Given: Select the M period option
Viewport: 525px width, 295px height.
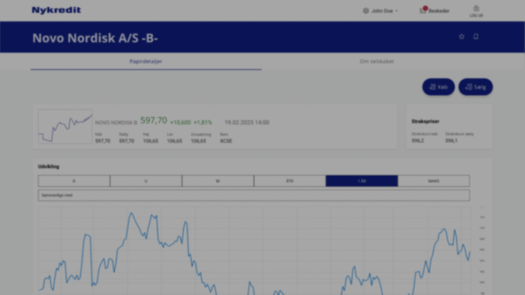Looking at the screenshot, I should point(218,181).
